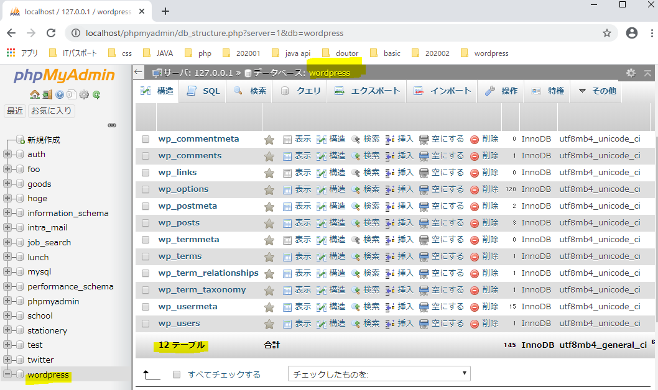Click the page settings gear icon in the header
Viewport: 658px width, 390px height.
(x=631, y=73)
